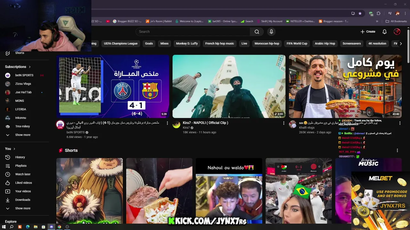Image resolution: width=410 pixels, height=230 pixels.
Task: Open Windows taskbar search
Action: click(12, 227)
